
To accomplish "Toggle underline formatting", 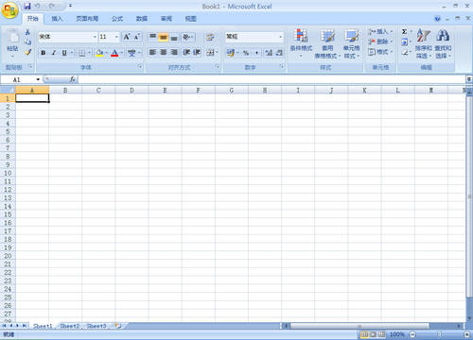I will click(64, 53).
